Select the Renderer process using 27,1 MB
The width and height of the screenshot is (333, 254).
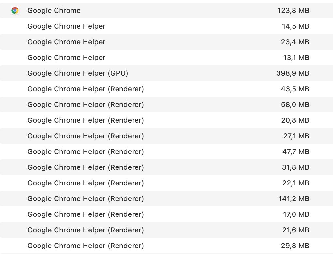click(x=86, y=136)
